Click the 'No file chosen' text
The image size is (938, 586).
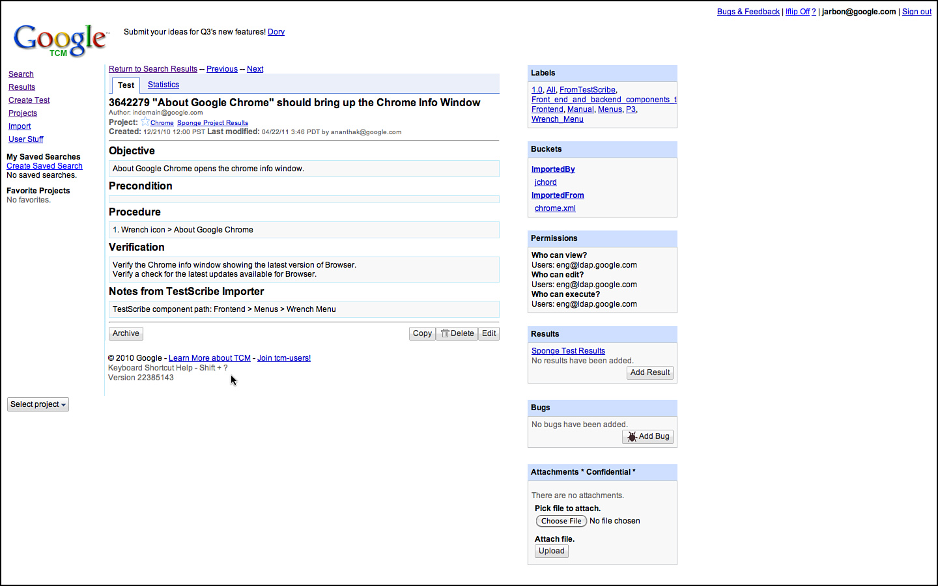point(614,521)
